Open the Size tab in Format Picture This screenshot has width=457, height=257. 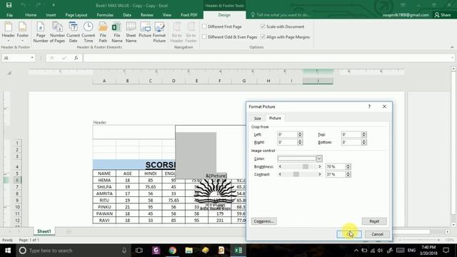pos(258,118)
